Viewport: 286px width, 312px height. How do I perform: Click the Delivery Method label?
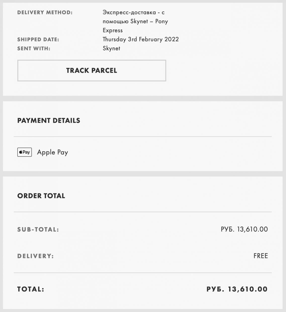pyautogui.click(x=45, y=12)
